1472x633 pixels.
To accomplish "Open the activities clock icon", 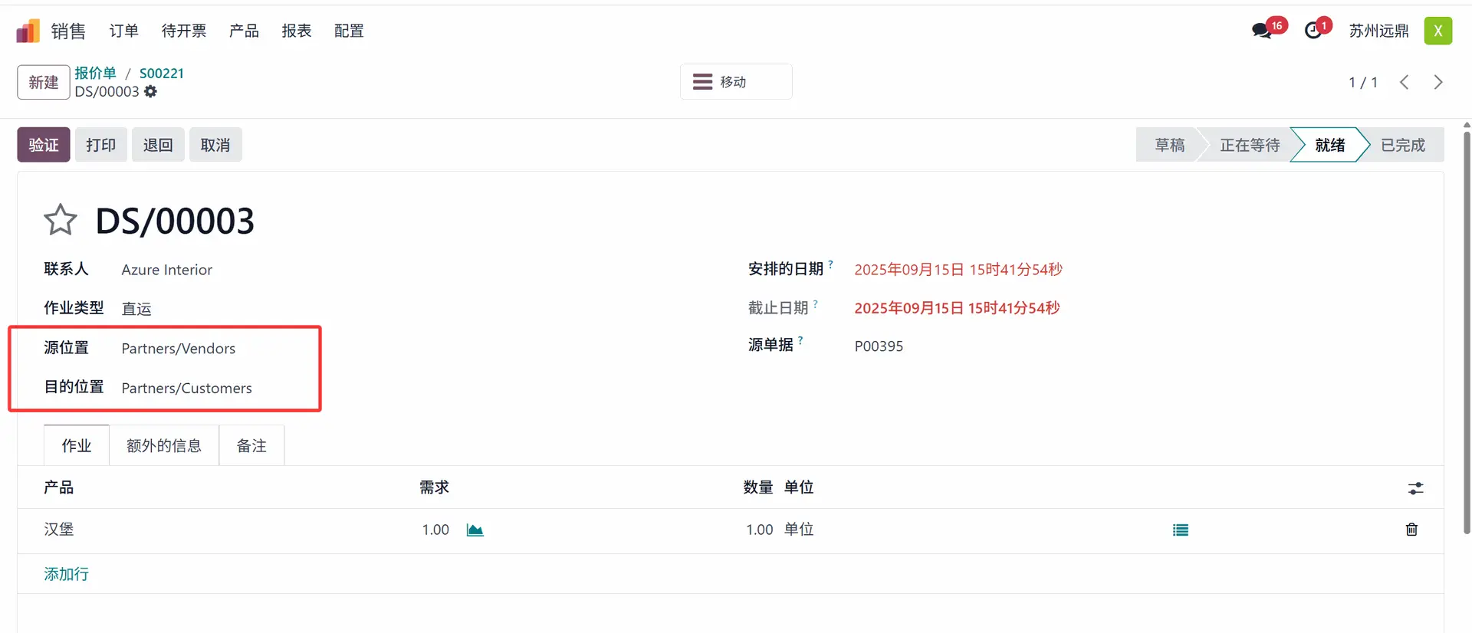I will [x=1313, y=31].
